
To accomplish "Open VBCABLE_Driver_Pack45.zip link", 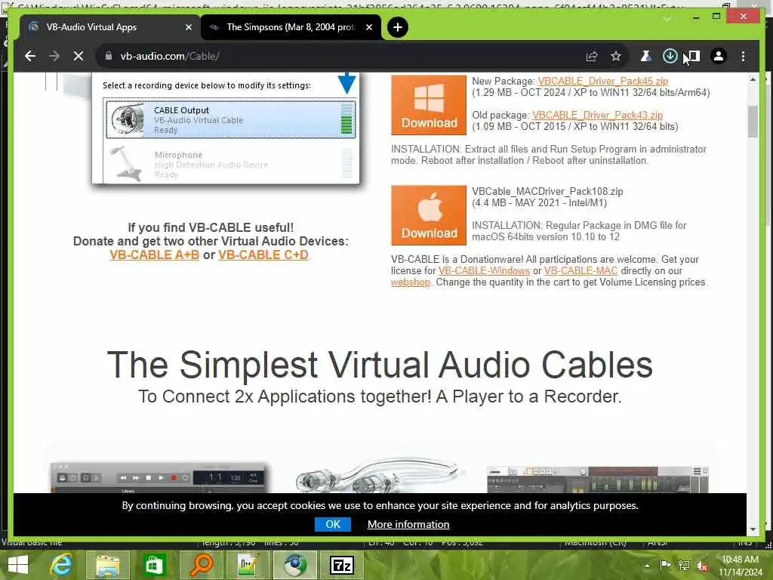I will point(602,81).
